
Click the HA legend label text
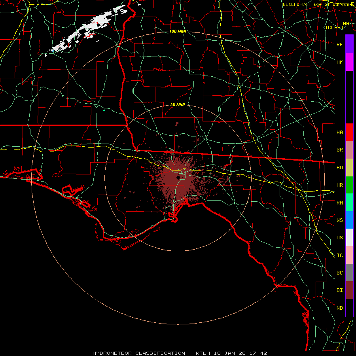coord(340,132)
